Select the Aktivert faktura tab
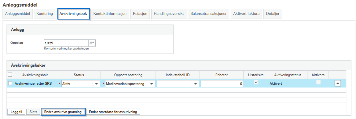The image size is (356, 119). click(x=246, y=14)
